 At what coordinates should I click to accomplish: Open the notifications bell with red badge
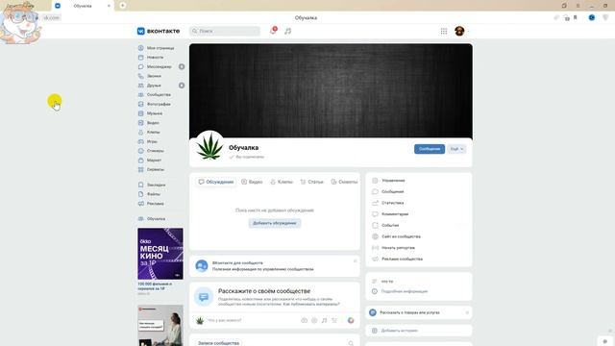tap(273, 31)
